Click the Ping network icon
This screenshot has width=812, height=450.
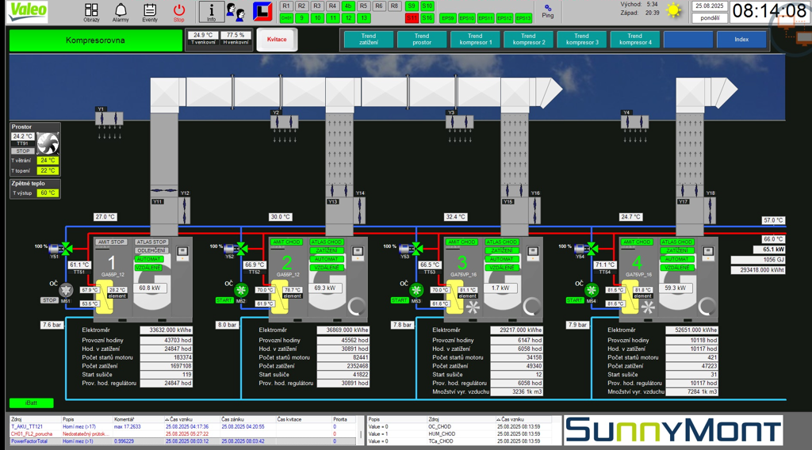tap(548, 11)
